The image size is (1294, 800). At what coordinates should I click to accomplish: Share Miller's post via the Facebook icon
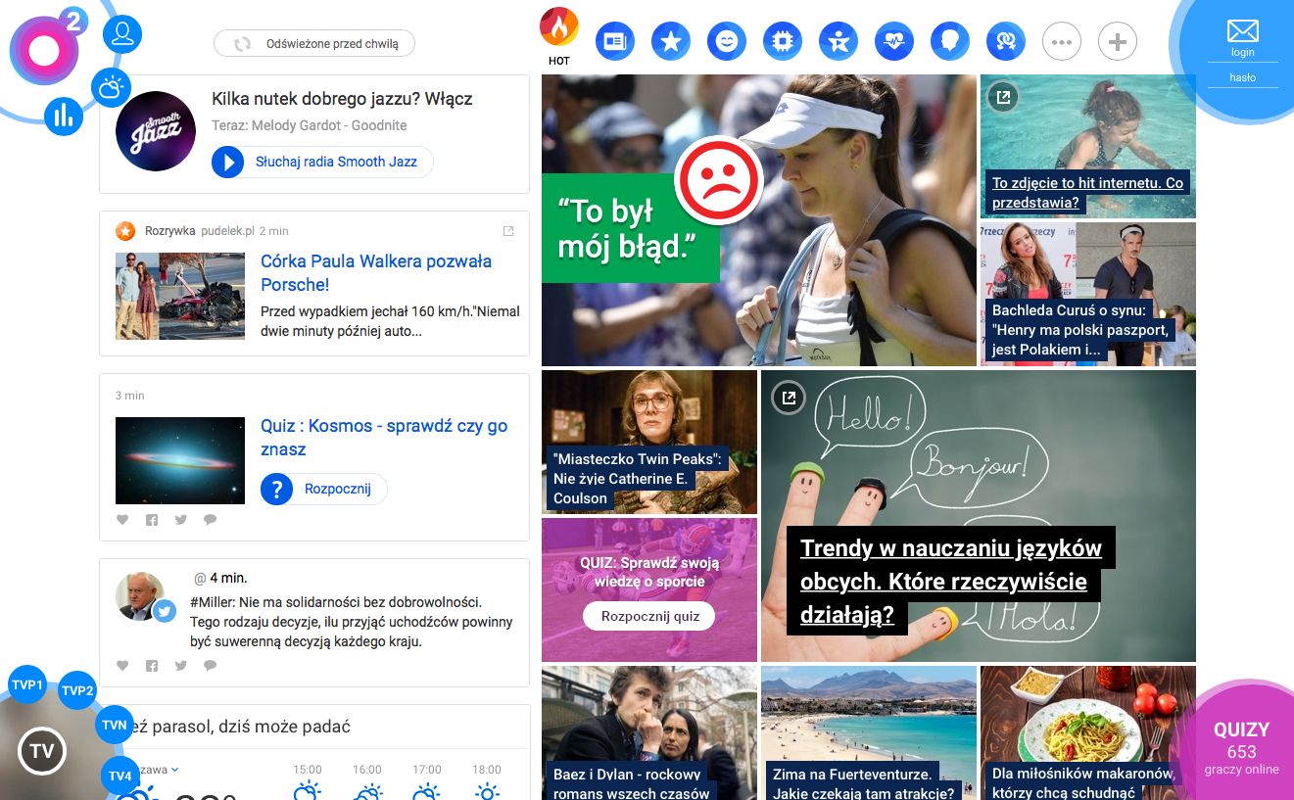click(152, 665)
